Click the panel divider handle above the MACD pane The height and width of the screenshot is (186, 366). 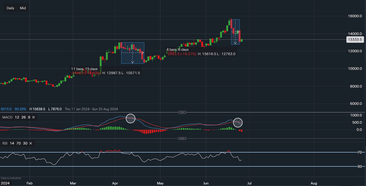(x=182, y=112)
